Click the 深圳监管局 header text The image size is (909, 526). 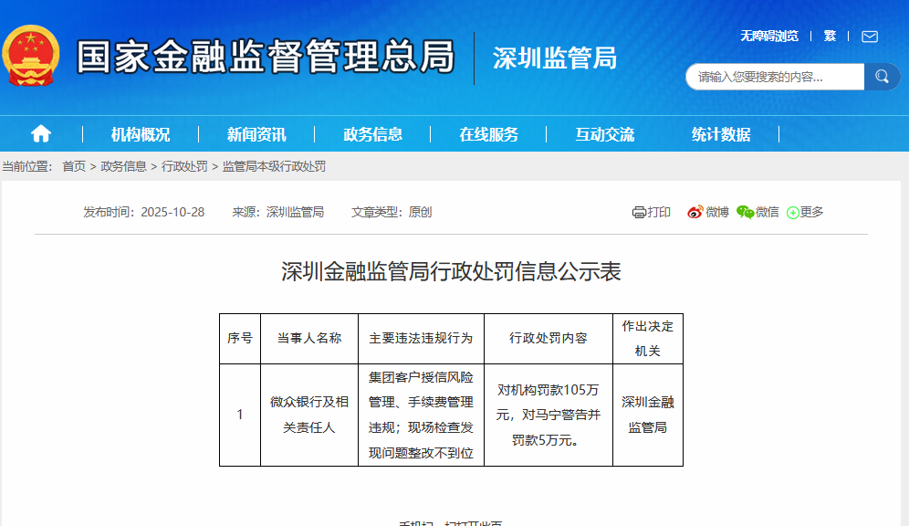tap(555, 58)
